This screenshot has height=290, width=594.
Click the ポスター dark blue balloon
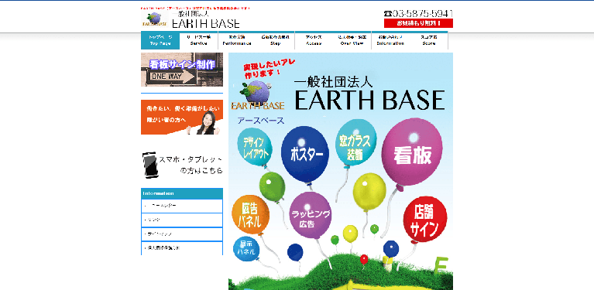coord(305,154)
